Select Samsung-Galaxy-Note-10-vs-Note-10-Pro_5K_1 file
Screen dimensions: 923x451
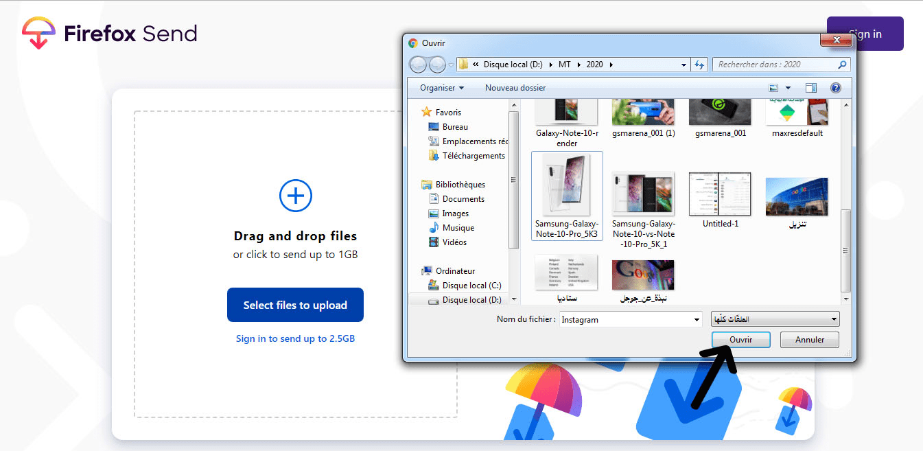(644, 209)
